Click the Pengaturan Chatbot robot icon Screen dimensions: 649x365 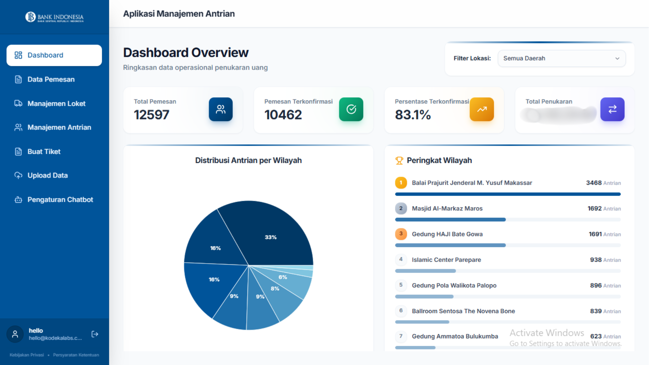click(x=18, y=200)
